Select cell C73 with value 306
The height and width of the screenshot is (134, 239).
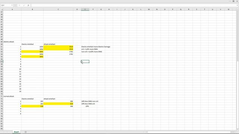[58, 101]
